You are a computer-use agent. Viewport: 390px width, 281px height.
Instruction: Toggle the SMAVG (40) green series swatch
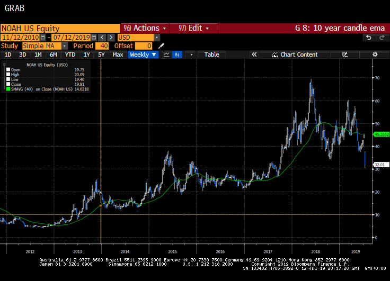8,89
